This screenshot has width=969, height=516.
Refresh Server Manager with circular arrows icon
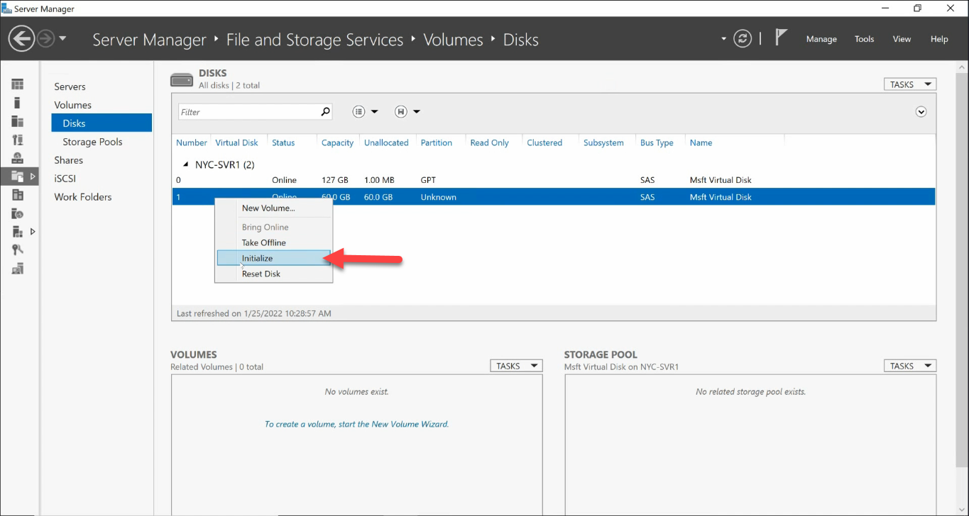743,38
